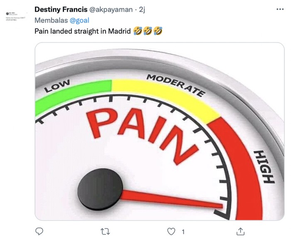Open Destiny Francis's profile via display name
Image resolution: width=291 pixels, height=242 pixels.
coord(64,10)
